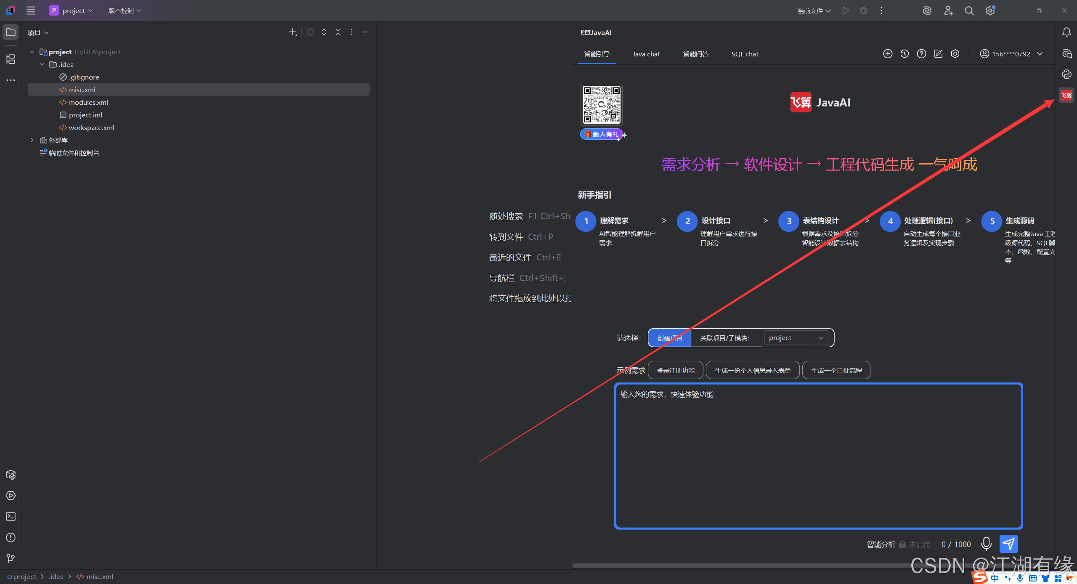Open the Structure tool window icon

coord(11,59)
